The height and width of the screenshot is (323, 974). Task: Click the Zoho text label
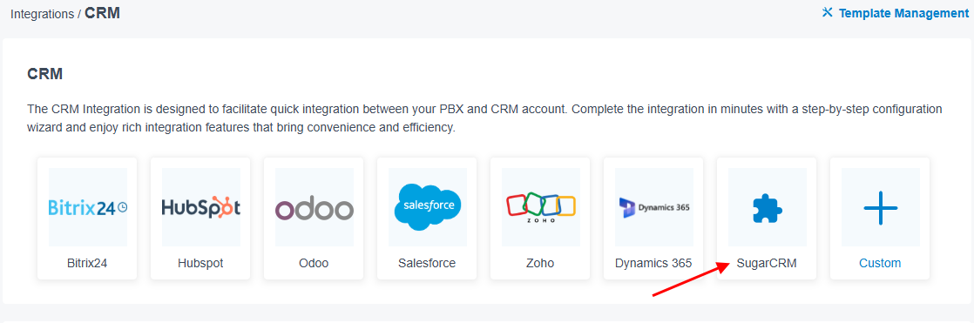pyautogui.click(x=540, y=264)
